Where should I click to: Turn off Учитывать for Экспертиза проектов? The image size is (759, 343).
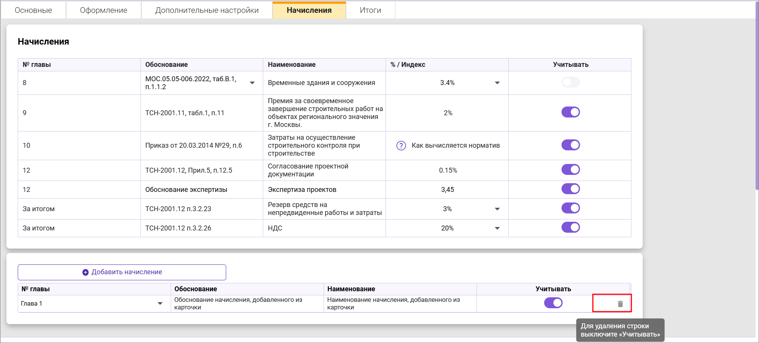pos(571,189)
